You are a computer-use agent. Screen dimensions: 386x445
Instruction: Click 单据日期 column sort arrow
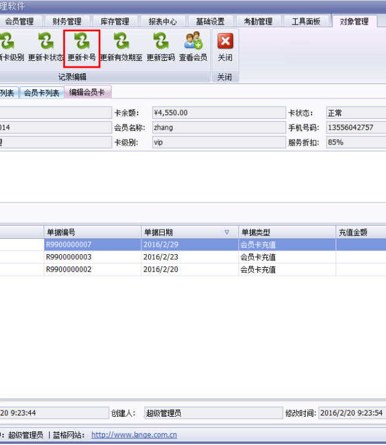pos(227,232)
